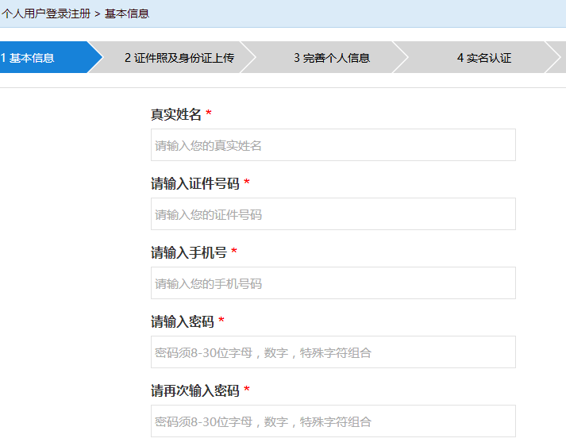
Task: Click required asterisk next to 请输入手机号
Action: point(234,253)
